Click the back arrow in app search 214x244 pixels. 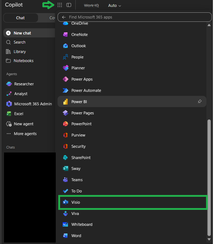64,17
